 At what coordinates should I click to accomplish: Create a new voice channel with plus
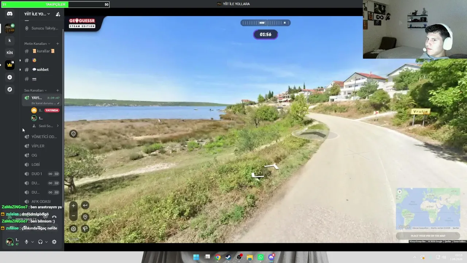point(57,90)
